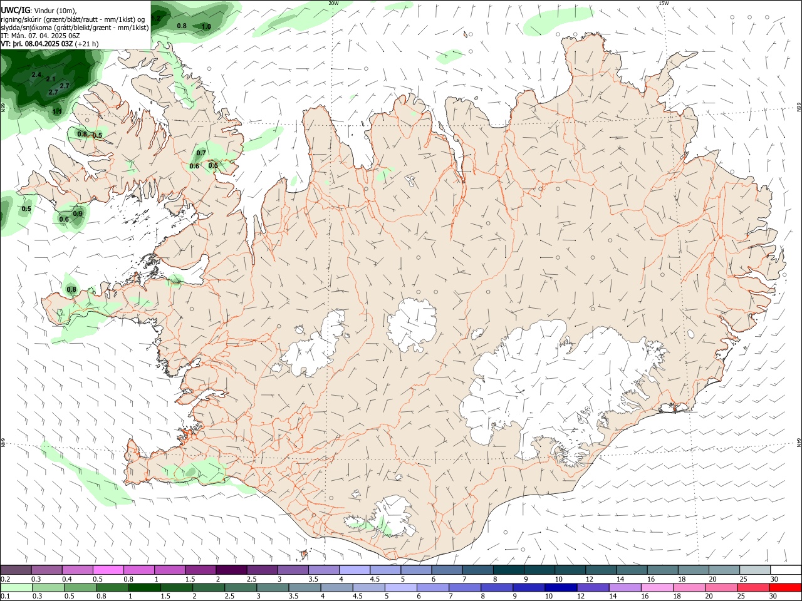The image size is (802, 601).
Task: Click the light green swatch between 0.1 and 0.3
Action: pyautogui.click(x=16, y=588)
